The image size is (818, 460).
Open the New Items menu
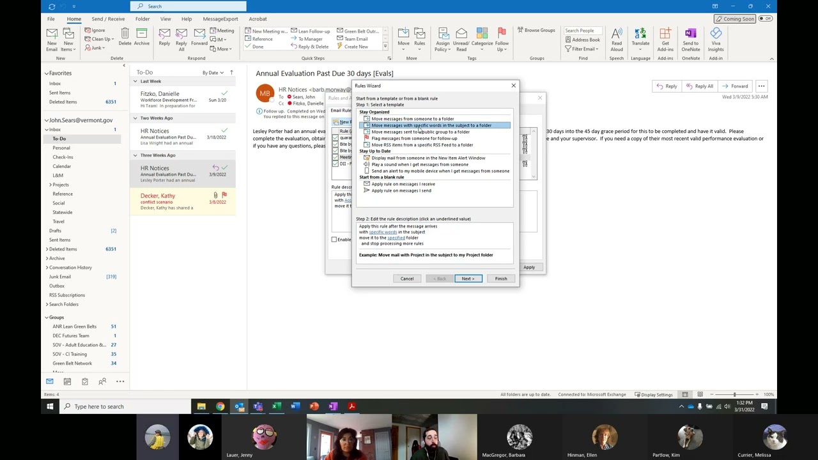pos(68,39)
